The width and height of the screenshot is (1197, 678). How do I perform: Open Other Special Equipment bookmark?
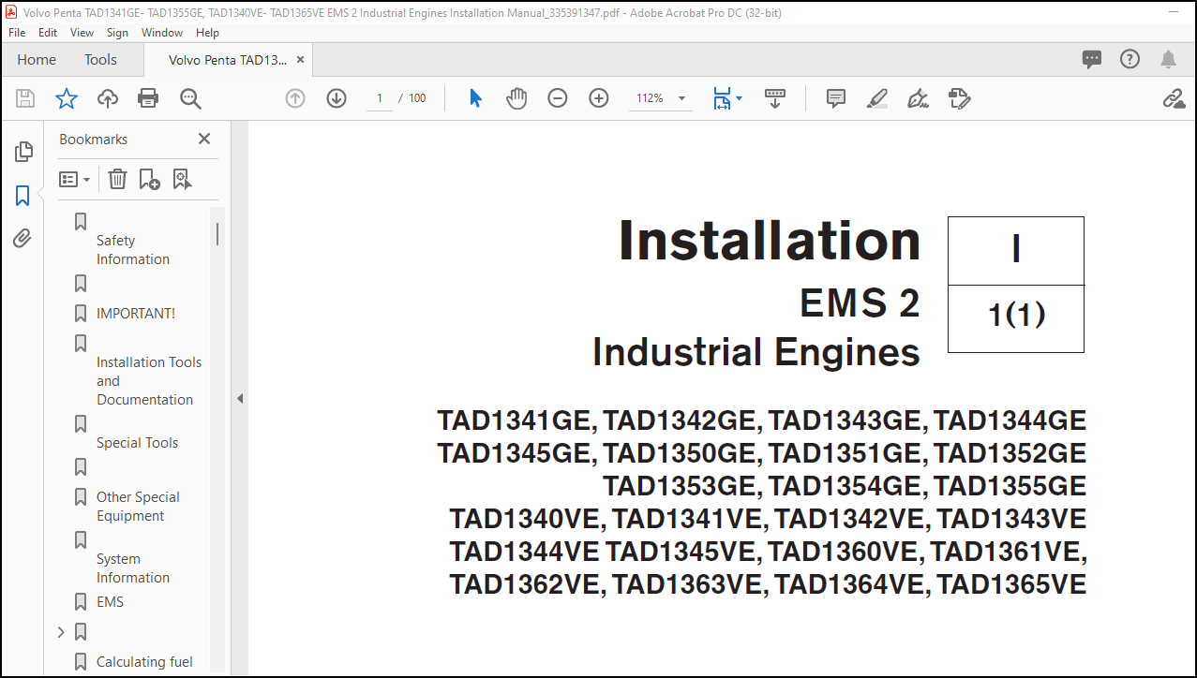(x=138, y=507)
